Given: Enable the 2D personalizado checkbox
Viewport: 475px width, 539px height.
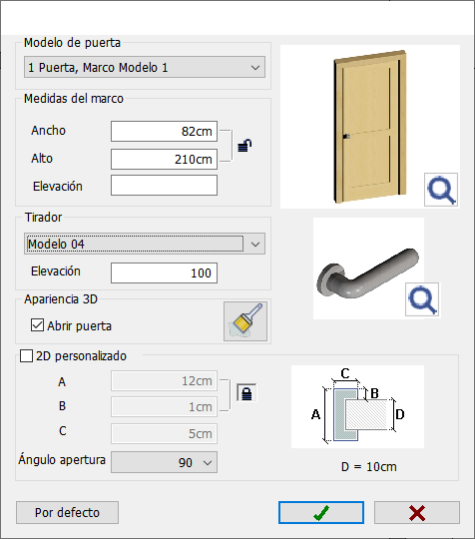Looking at the screenshot, I should (27, 356).
